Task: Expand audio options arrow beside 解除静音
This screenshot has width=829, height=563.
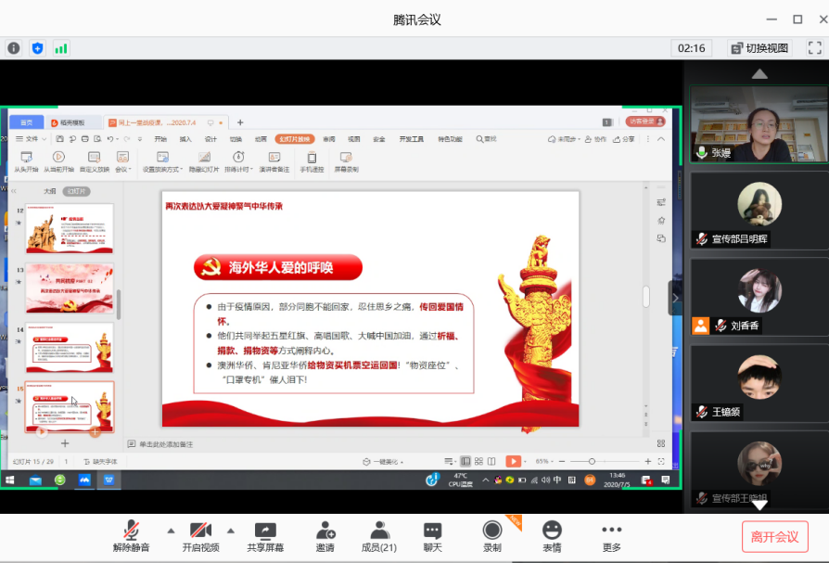Action: point(170,531)
